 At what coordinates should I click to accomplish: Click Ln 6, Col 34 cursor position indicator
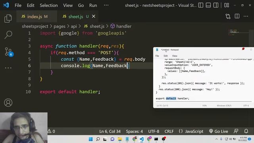(x=110, y=131)
